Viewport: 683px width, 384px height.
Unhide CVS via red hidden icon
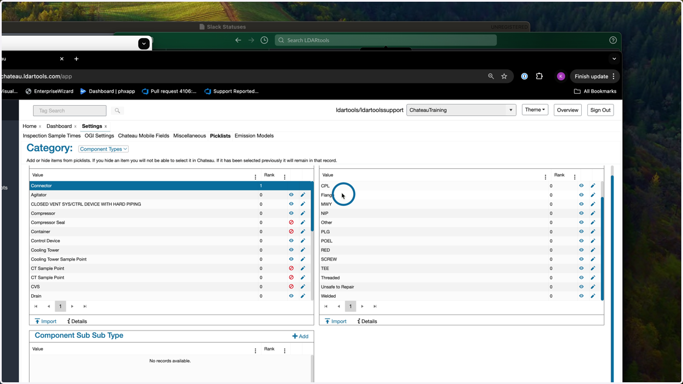point(291,287)
